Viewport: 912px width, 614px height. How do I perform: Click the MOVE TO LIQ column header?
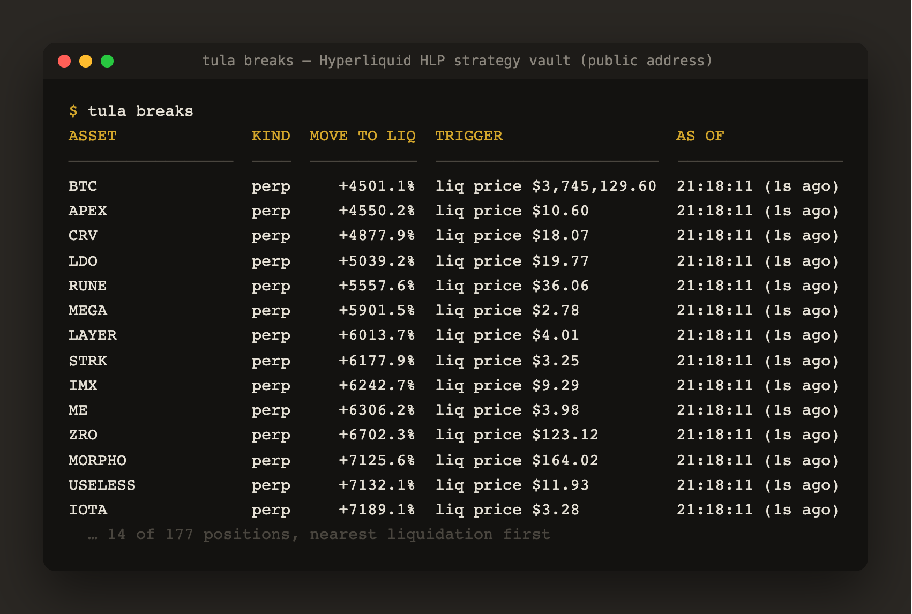pos(363,136)
